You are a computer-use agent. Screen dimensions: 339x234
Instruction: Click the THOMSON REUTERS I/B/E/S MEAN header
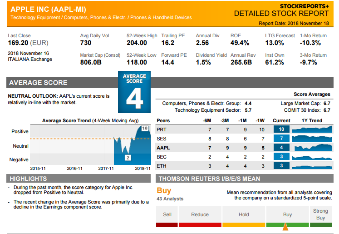click(209, 179)
